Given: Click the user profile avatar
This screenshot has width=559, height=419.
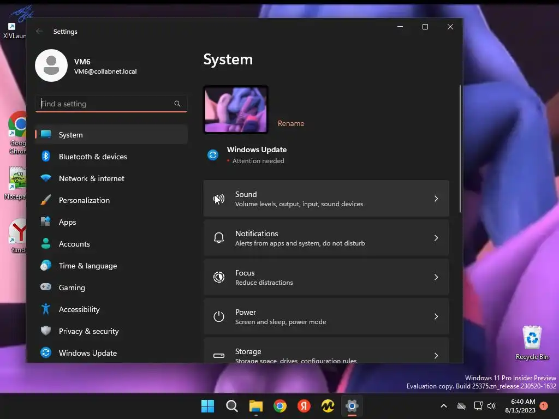Looking at the screenshot, I should (51, 65).
